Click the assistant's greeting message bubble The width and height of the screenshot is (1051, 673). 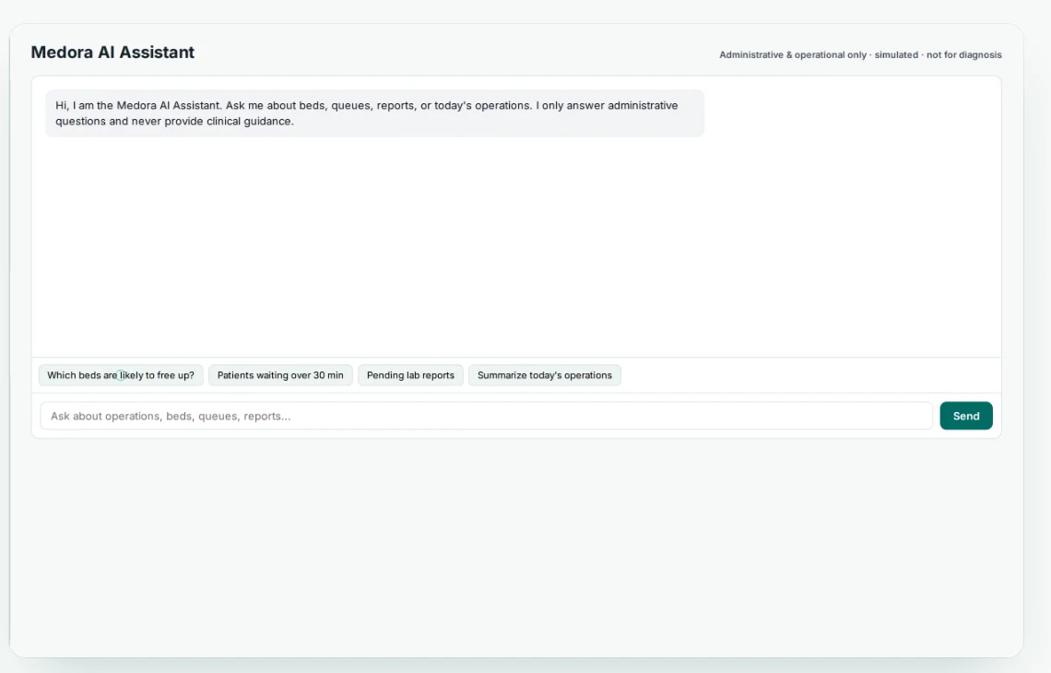point(374,113)
